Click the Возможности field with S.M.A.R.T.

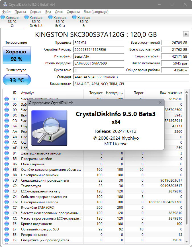tap(131, 84)
